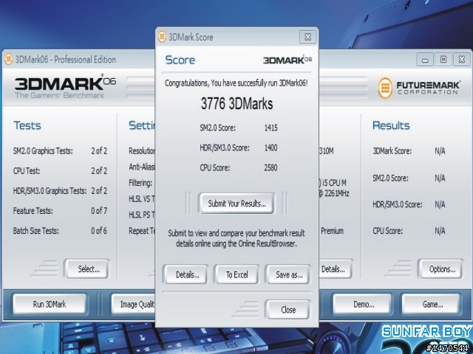This screenshot has width=473, height=354.
Task: Click the 3DMark06 main window title icon
Action: (x=8, y=59)
